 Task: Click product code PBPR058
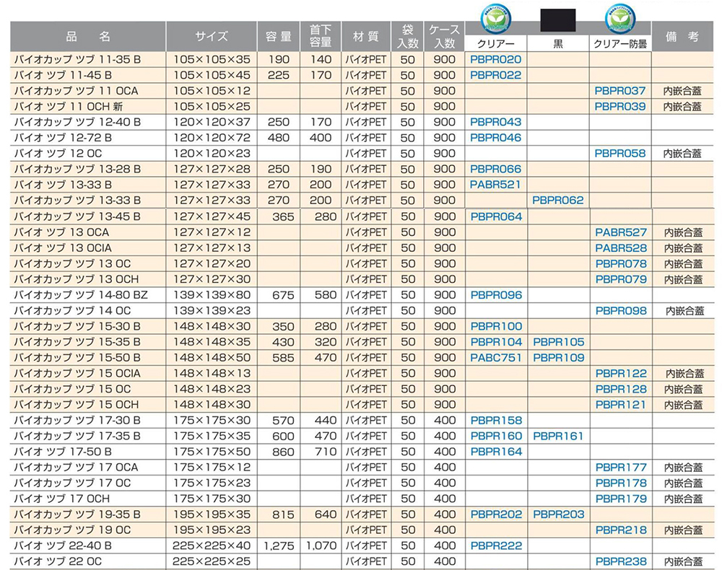point(620,153)
